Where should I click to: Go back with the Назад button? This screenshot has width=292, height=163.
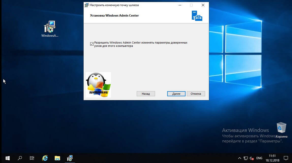click(x=146, y=94)
